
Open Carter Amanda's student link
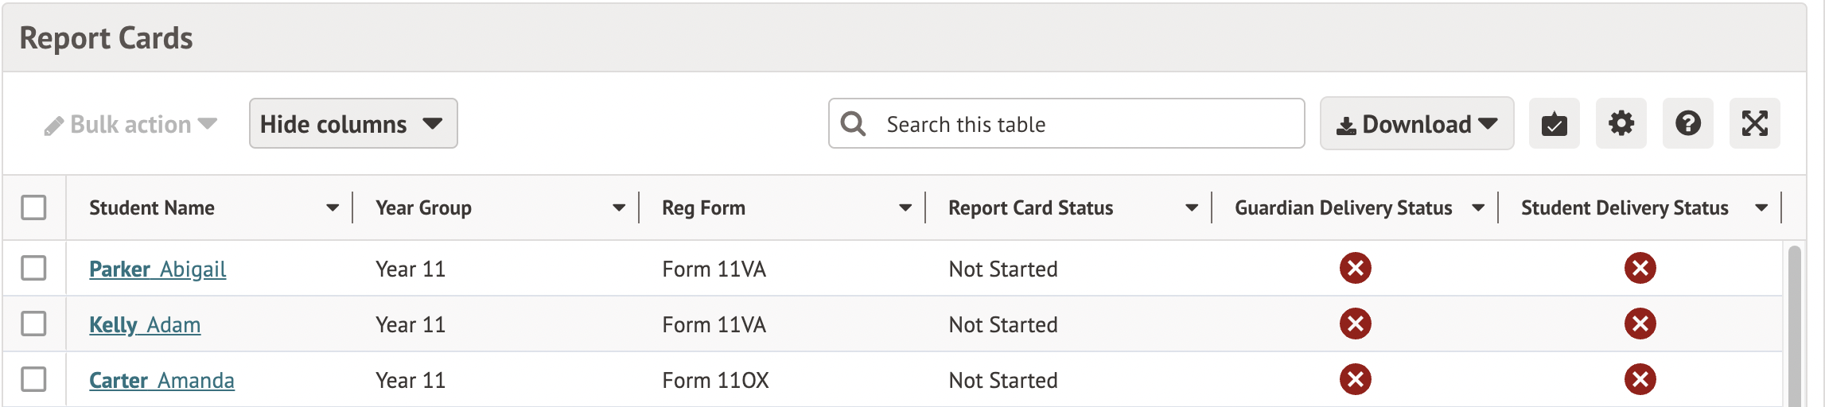(161, 381)
